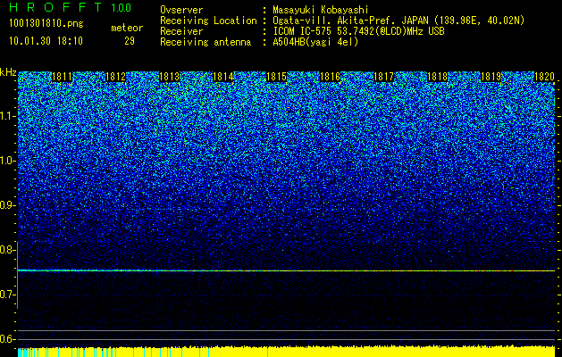Click the ICOM IC-575 receiver text
This screenshot has height=357, width=562.
tap(358, 31)
